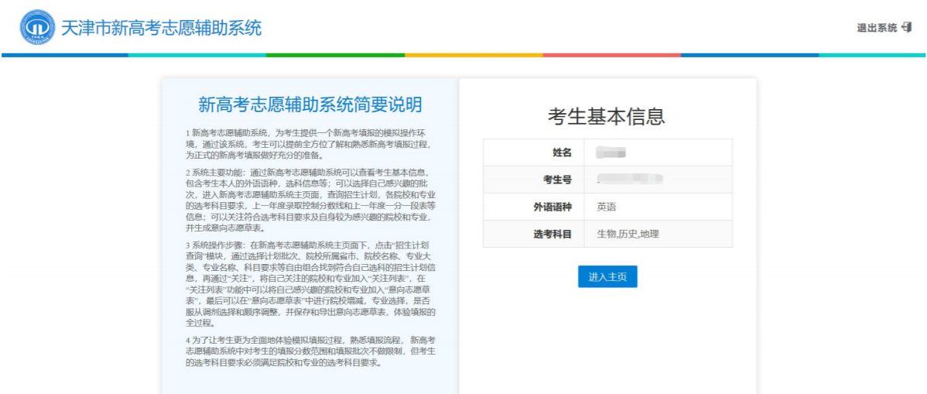927x394 pixels.
Task: Click the yellow segment of the color bar
Action: (473, 55)
